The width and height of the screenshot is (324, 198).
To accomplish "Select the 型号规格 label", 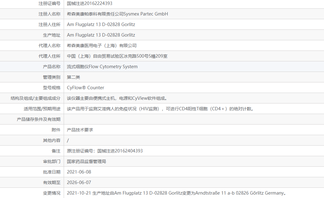I will point(52,88).
